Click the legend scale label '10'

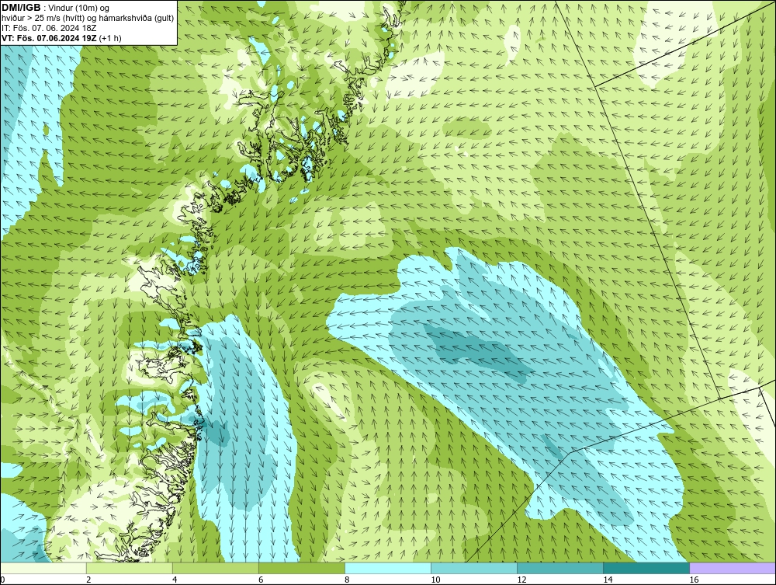point(435,580)
